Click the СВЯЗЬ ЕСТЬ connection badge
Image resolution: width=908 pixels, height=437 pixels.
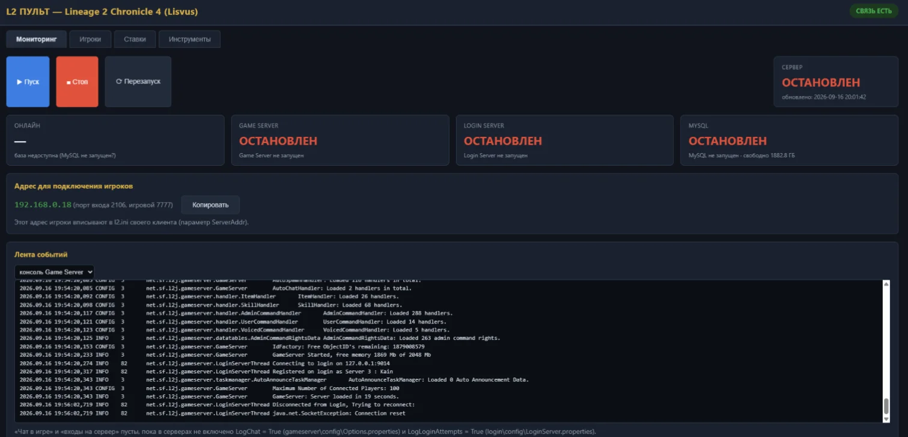point(873,11)
